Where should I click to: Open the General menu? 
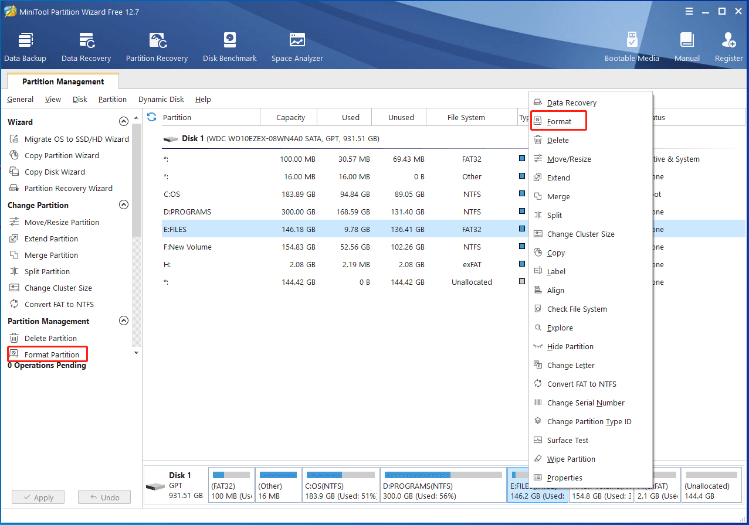tap(20, 99)
